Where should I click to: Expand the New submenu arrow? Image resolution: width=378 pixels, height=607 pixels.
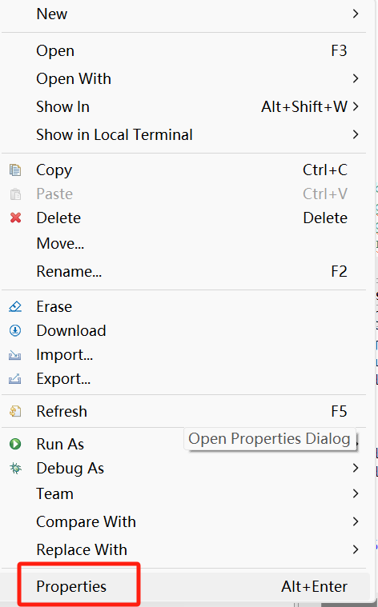click(356, 14)
